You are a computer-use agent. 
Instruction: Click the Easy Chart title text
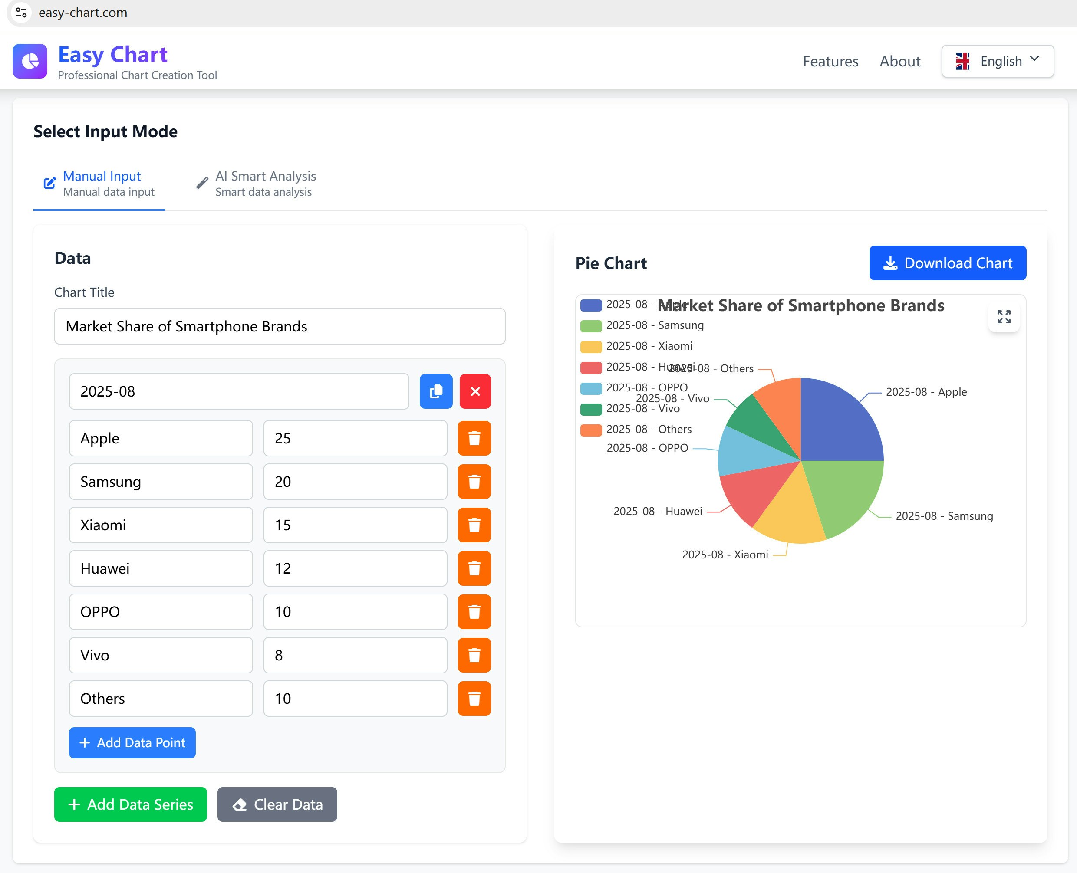pos(113,54)
